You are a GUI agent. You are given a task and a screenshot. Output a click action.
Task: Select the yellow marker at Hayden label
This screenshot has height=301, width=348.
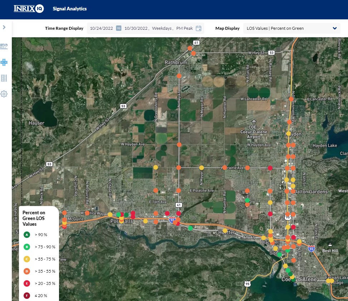pyautogui.click(x=288, y=134)
